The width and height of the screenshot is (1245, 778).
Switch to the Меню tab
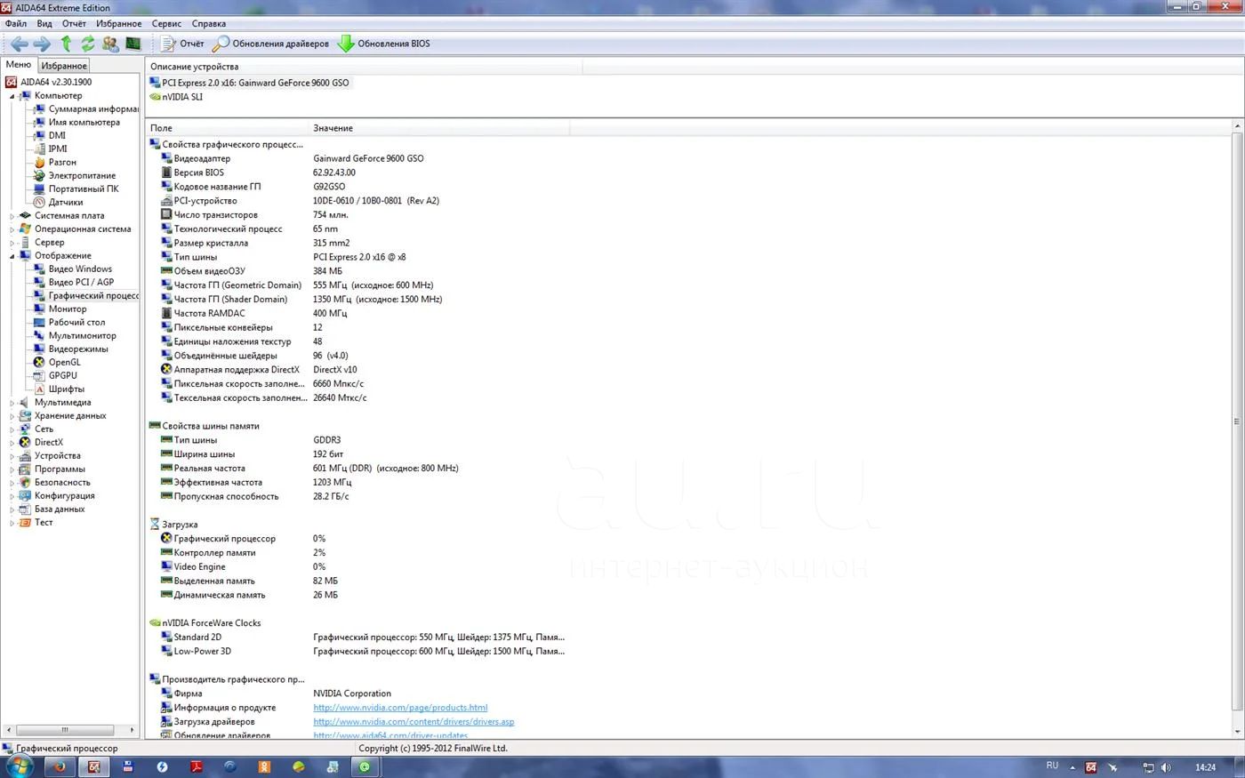[x=19, y=65]
